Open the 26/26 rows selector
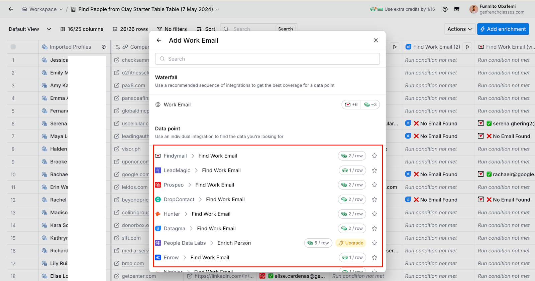The height and width of the screenshot is (281, 535). click(130, 29)
